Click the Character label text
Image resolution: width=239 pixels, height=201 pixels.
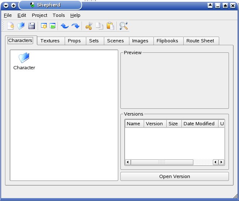point(24,67)
